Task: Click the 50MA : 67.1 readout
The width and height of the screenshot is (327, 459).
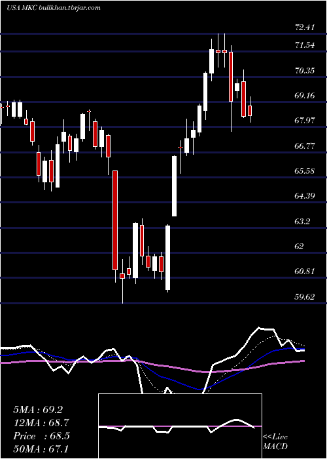Action: 41,449
